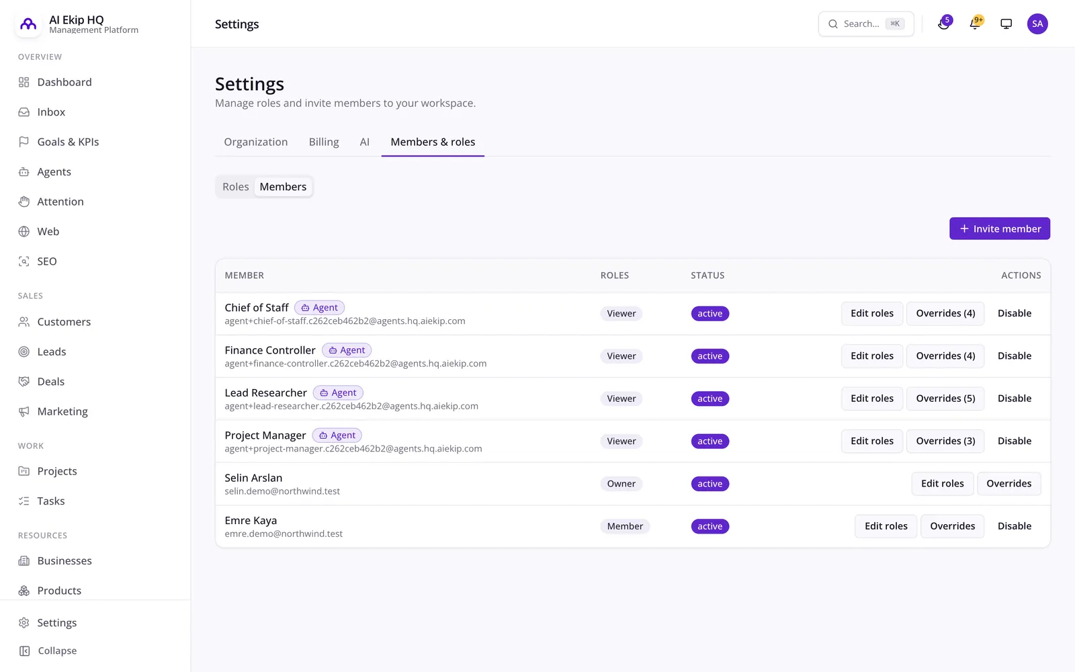This screenshot has width=1075, height=672.
Task: Open Deals handshake icon
Action: 24,382
